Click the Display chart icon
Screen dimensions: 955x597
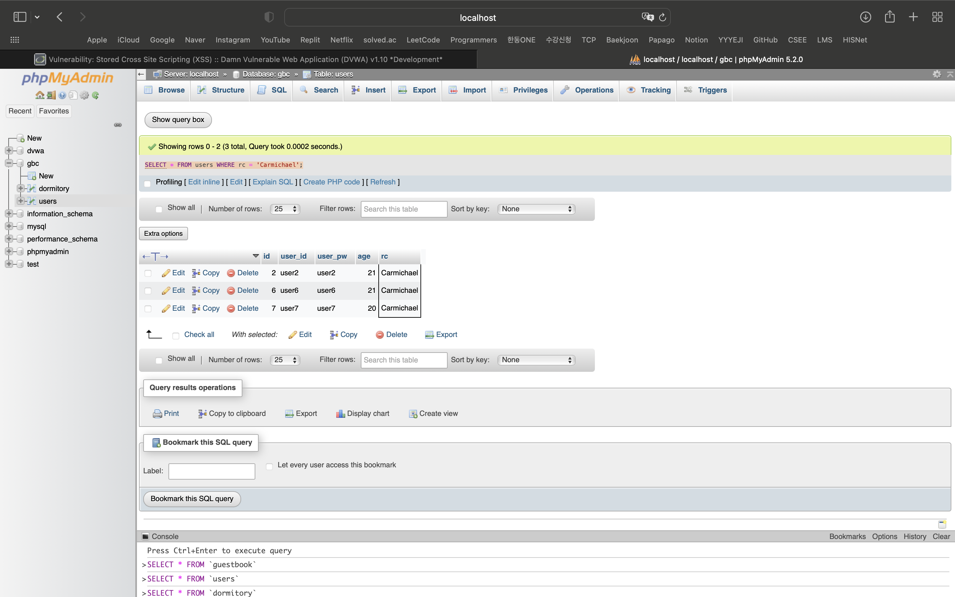point(340,413)
